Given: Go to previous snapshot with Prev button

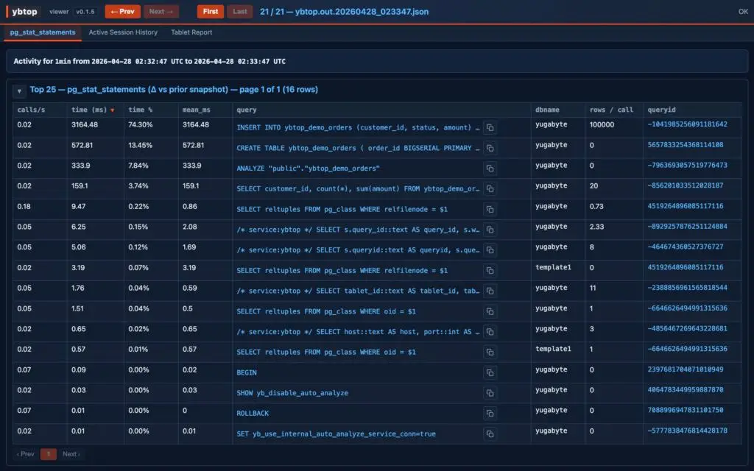Looking at the screenshot, I should point(122,12).
